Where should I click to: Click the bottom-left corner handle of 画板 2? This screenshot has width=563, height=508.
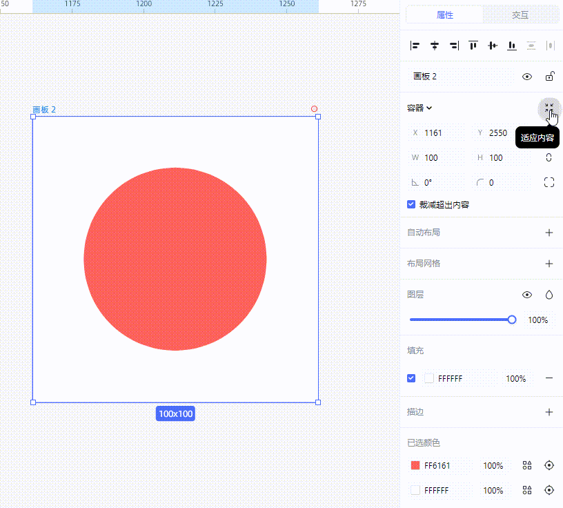tap(33, 402)
